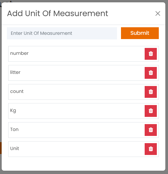Delete the litter unit with trash icon
This screenshot has width=168, height=174.
[151, 73]
